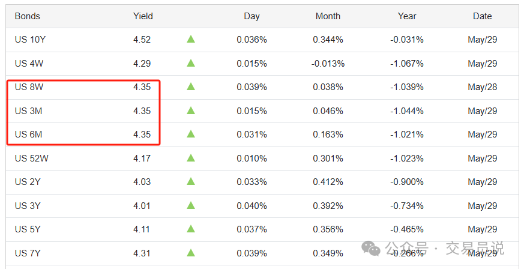Open the US 3M bond link
Screen dimensions: 521x269
(x=28, y=110)
